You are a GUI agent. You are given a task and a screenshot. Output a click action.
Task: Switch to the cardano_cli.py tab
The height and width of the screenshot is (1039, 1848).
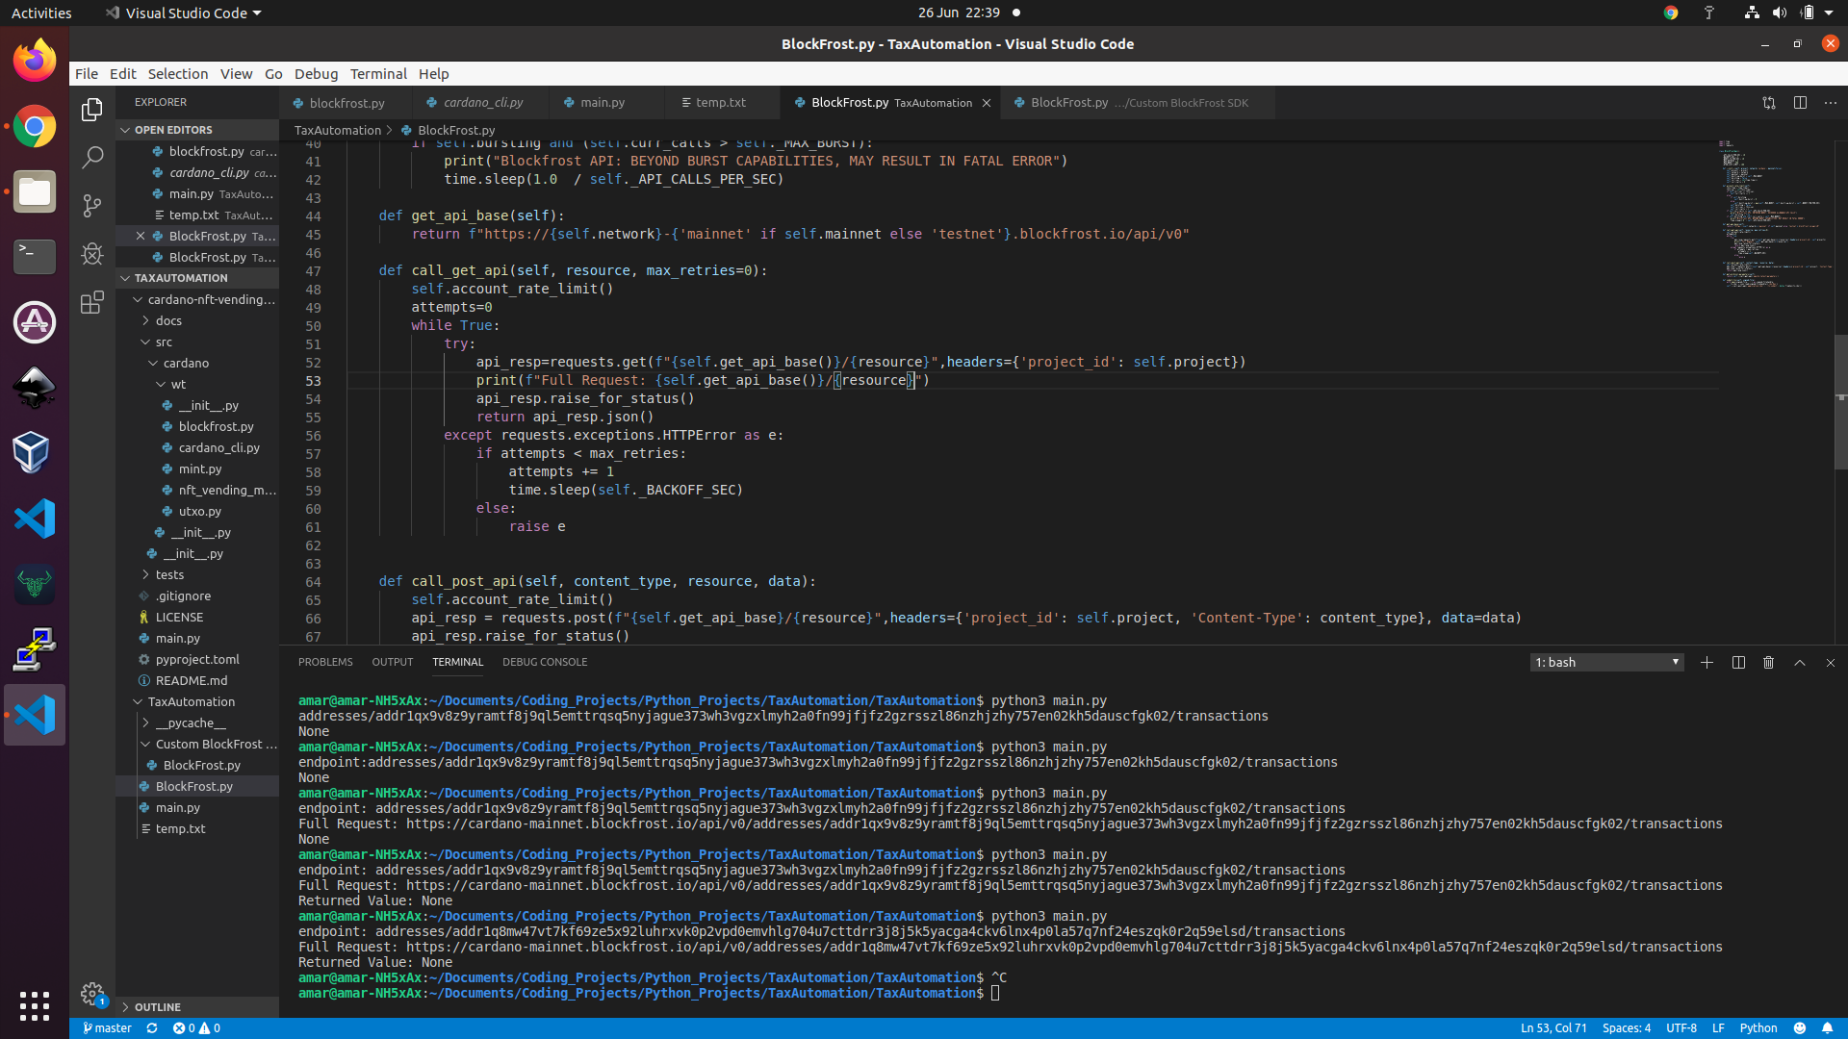[481, 103]
